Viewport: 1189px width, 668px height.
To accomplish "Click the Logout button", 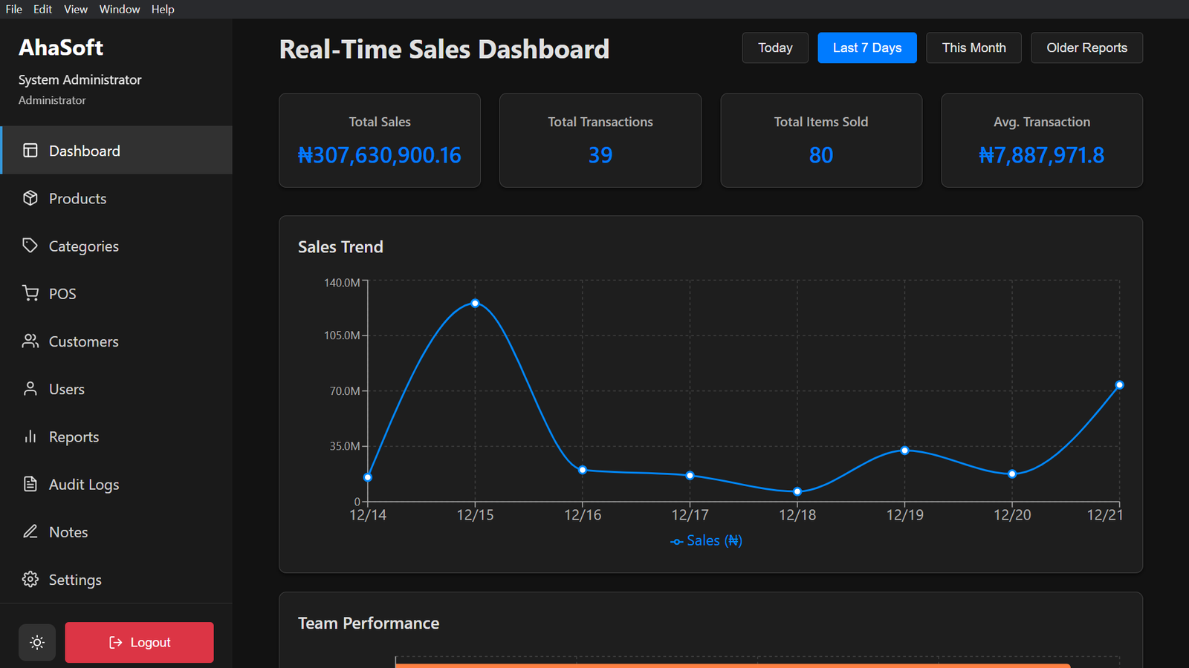I will 139,642.
